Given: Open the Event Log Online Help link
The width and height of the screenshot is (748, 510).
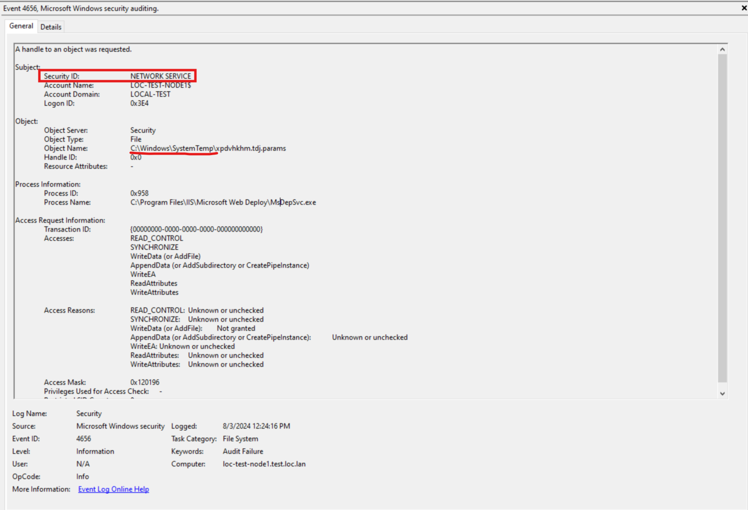Looking at the screenshot, I should point(113,489).
